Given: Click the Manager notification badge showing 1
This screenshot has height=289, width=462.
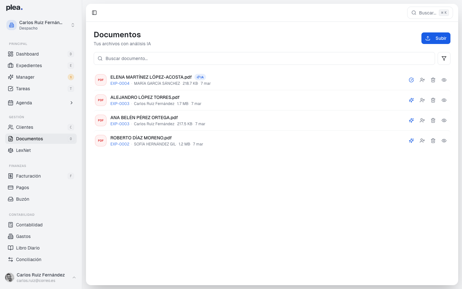Looking at the screenshot, I should [x=71, y=77].
